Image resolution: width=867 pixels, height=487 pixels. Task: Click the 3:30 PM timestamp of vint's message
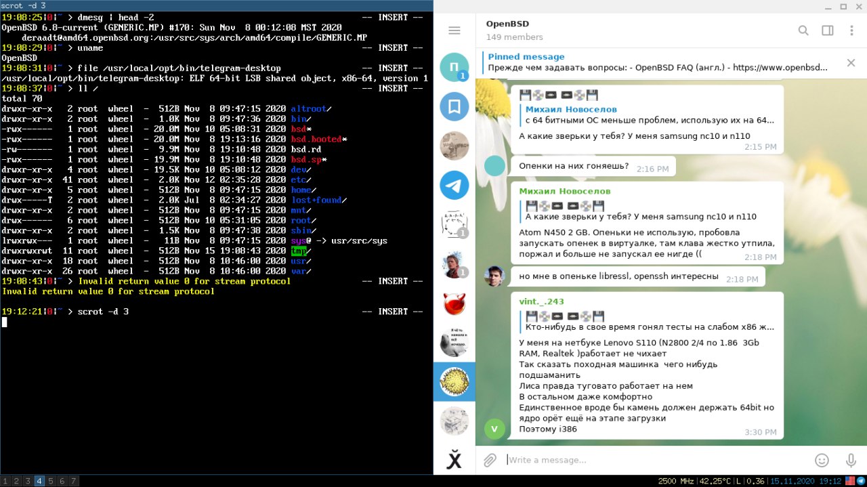coord(761,432)
